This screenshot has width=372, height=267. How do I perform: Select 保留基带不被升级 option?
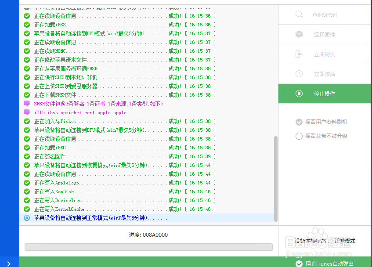(299, 136)
